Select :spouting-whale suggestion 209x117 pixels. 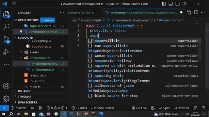(144, 76)
